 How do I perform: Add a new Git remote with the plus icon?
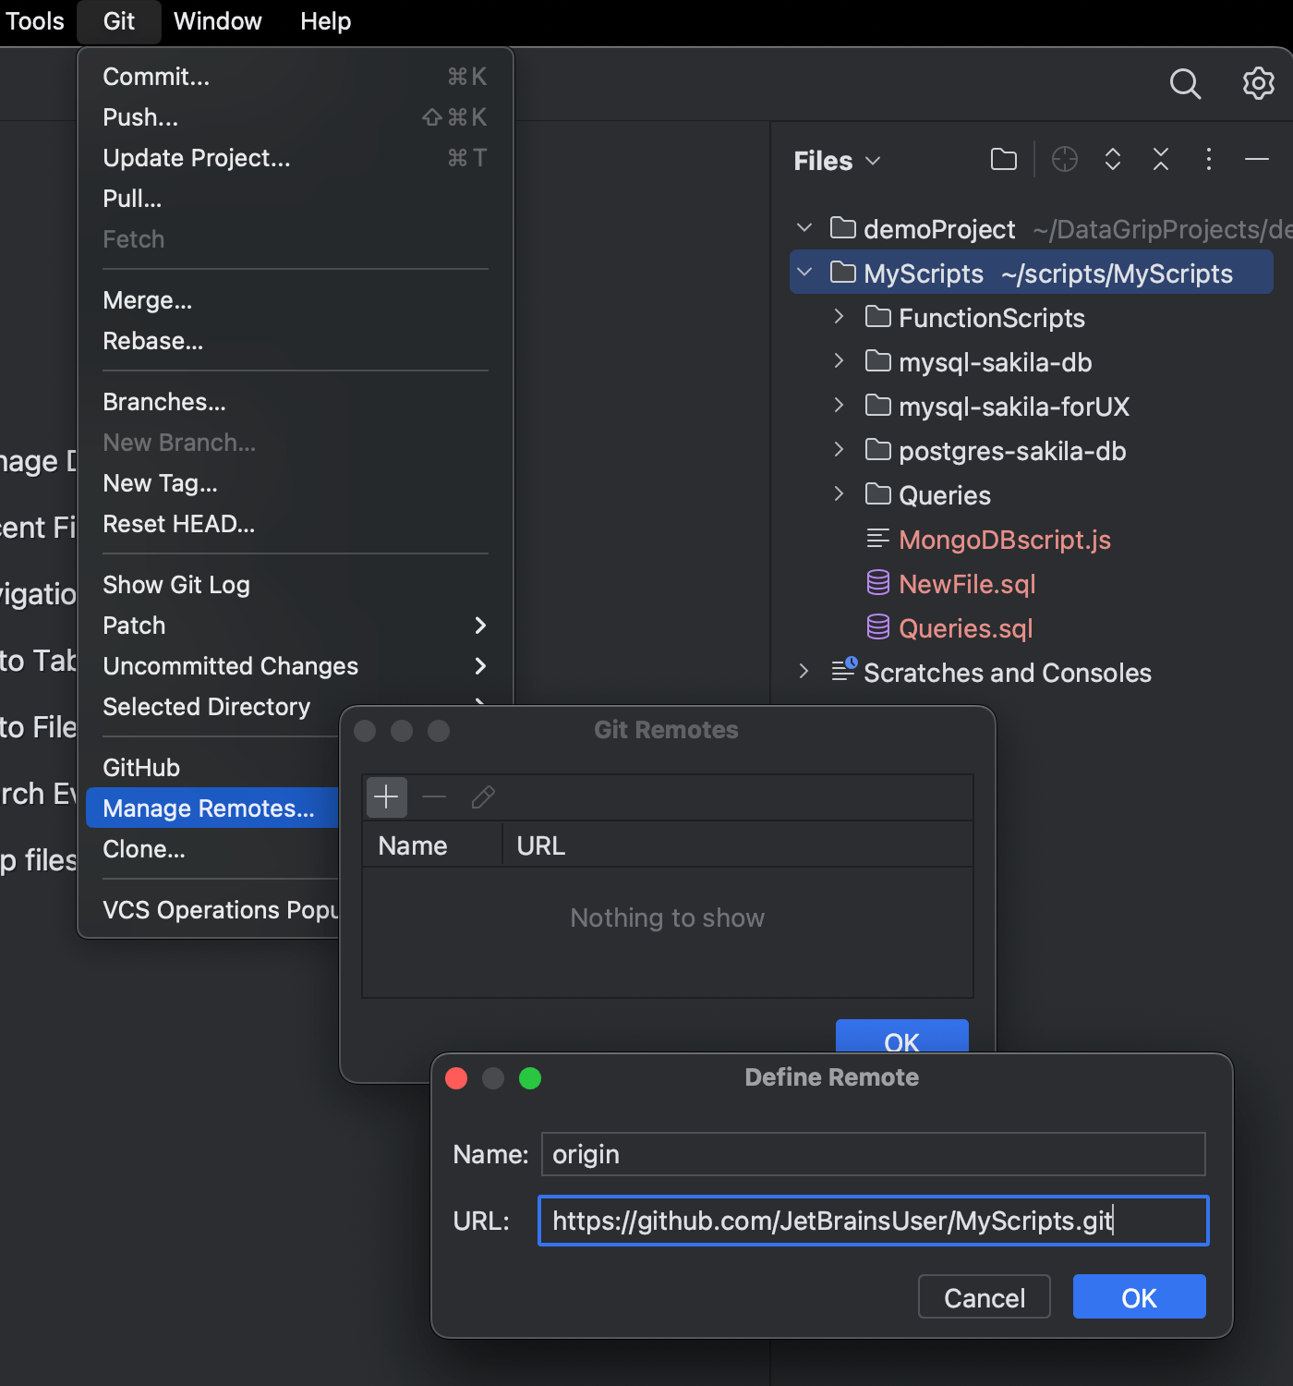(x=386, y=796)
